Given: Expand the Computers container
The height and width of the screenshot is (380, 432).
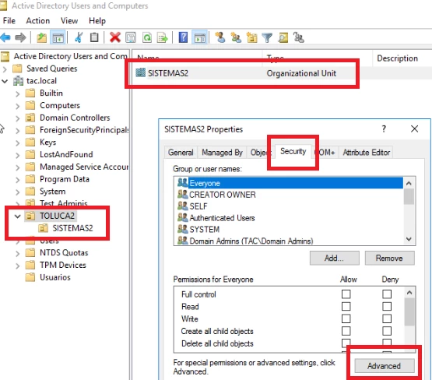Looking at the screenshot, I should tap(18, 106).
